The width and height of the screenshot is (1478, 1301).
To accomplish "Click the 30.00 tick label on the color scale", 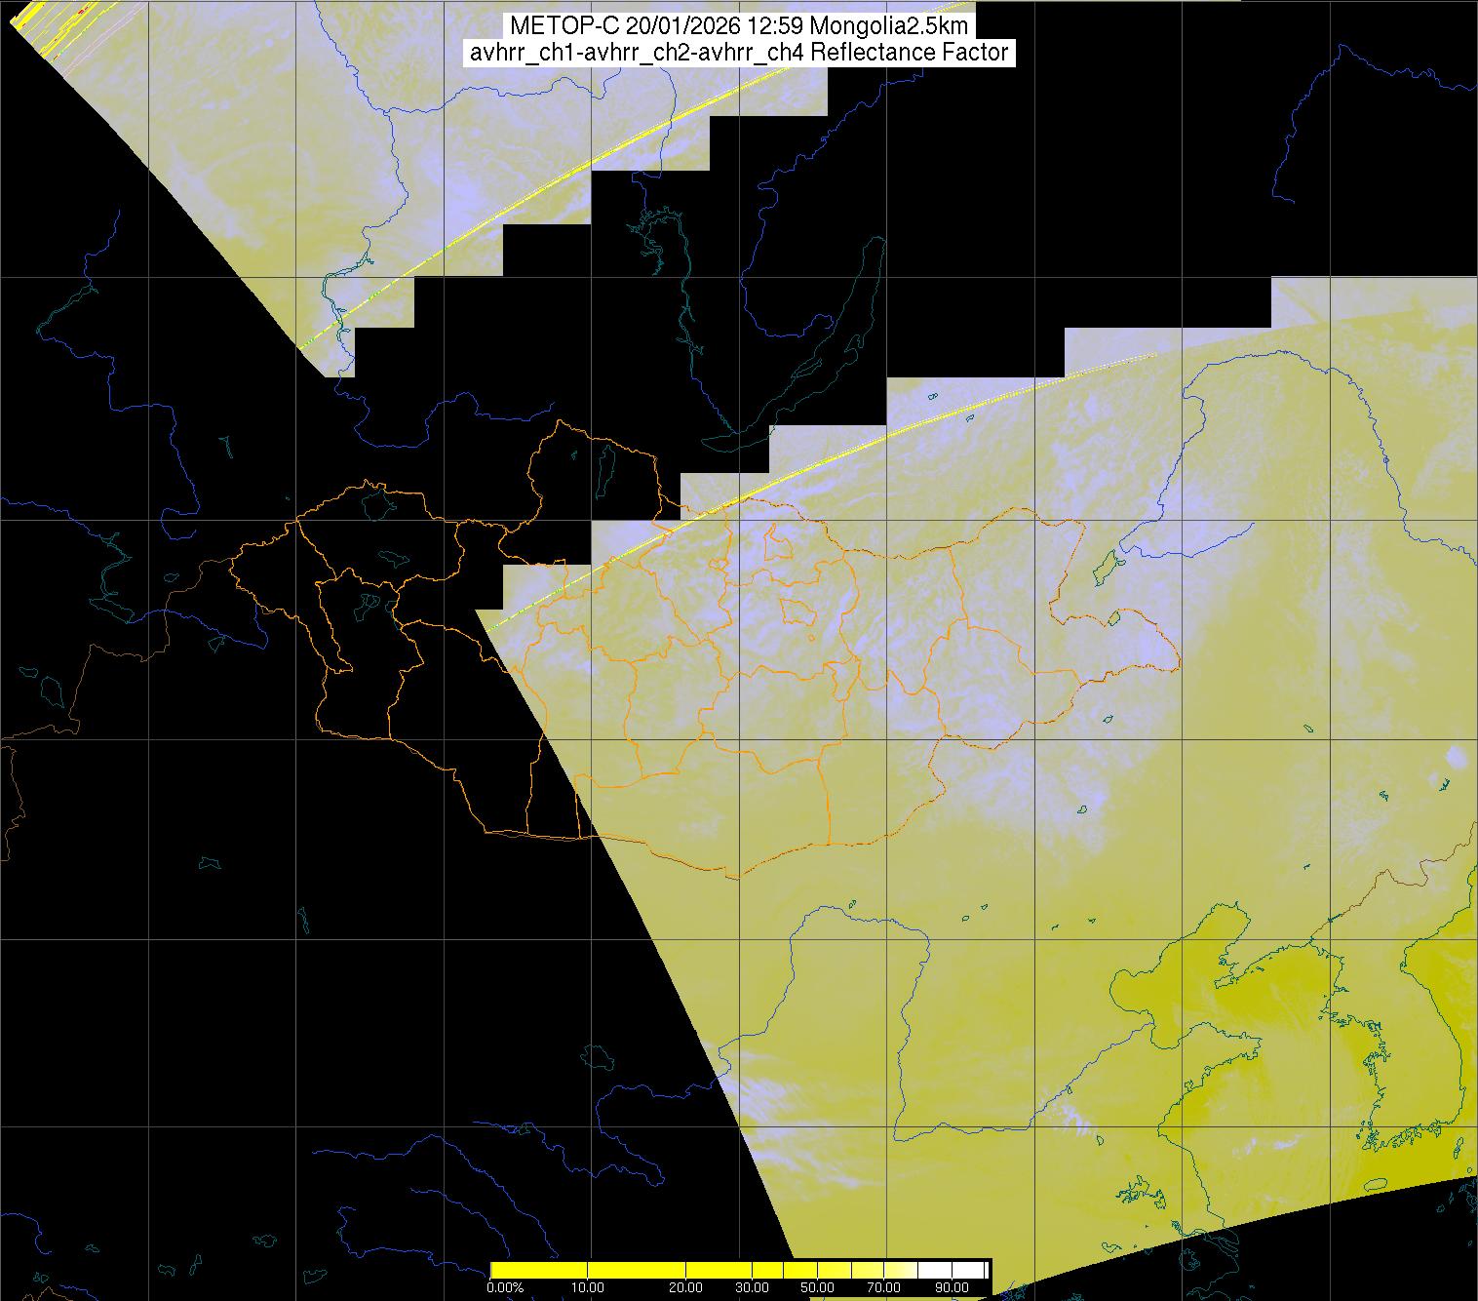I will pyautogui.click(x=753, y=1287).
